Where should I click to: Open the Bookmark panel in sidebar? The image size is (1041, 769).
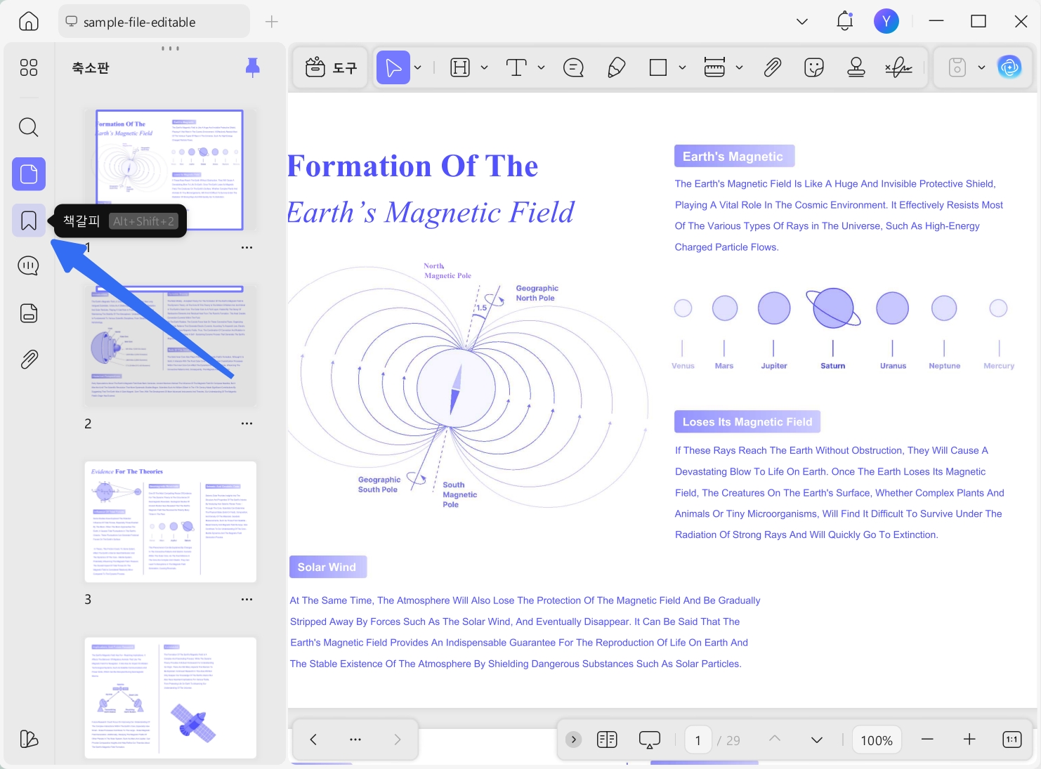pos(29,221)
